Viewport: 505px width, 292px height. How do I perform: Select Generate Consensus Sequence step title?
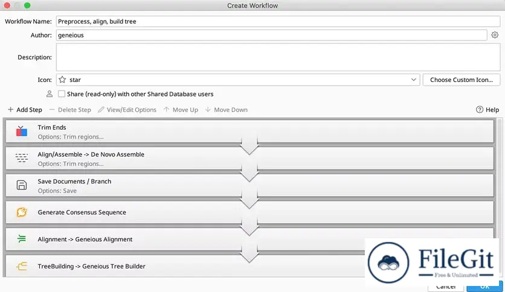tap(82, 212)
